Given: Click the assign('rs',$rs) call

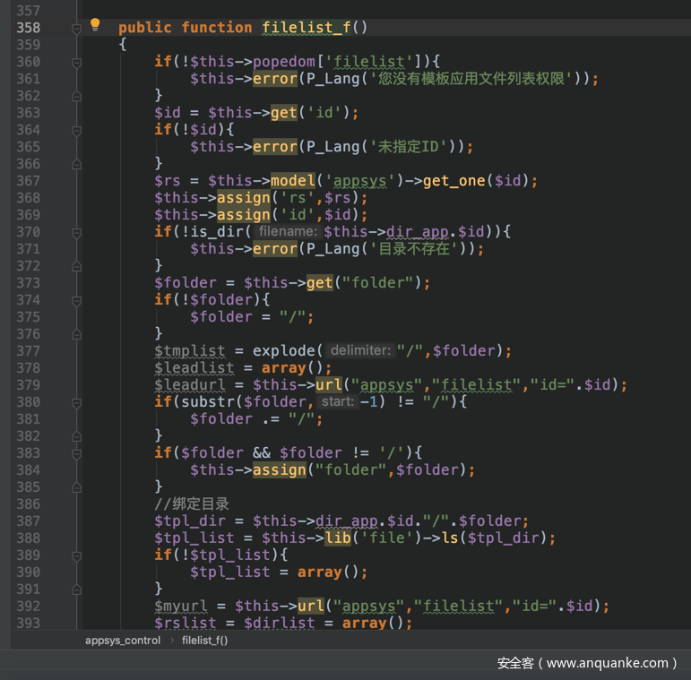Looking at the screenshot, I should [x=261, y=198].
